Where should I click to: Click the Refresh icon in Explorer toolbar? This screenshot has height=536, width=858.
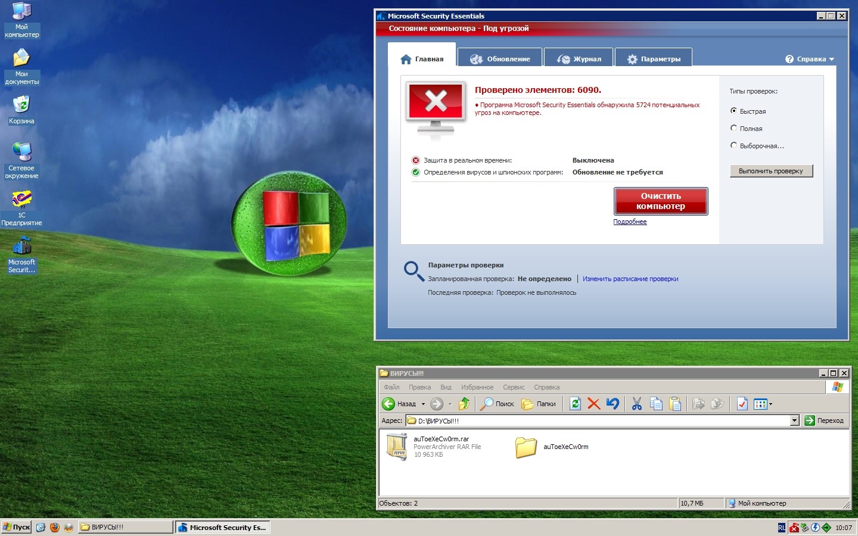click(x=575, y=404)
